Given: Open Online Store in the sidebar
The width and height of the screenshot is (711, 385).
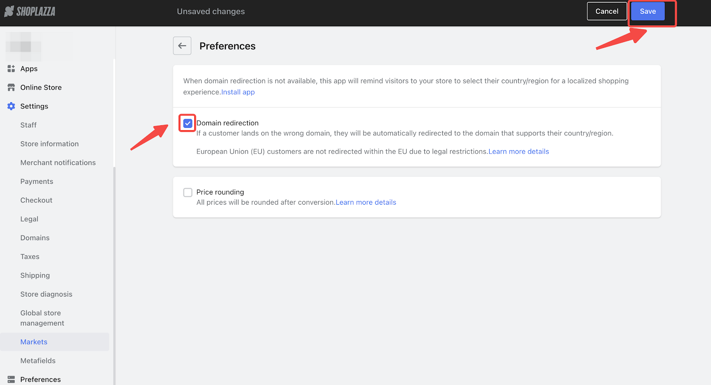Looking at the screenshot, I should [x=41, y=87].
